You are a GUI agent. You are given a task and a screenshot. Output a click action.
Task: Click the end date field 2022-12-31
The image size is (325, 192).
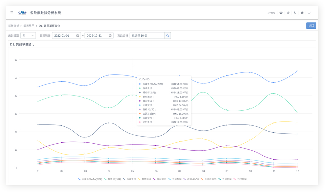pos(99,35)
